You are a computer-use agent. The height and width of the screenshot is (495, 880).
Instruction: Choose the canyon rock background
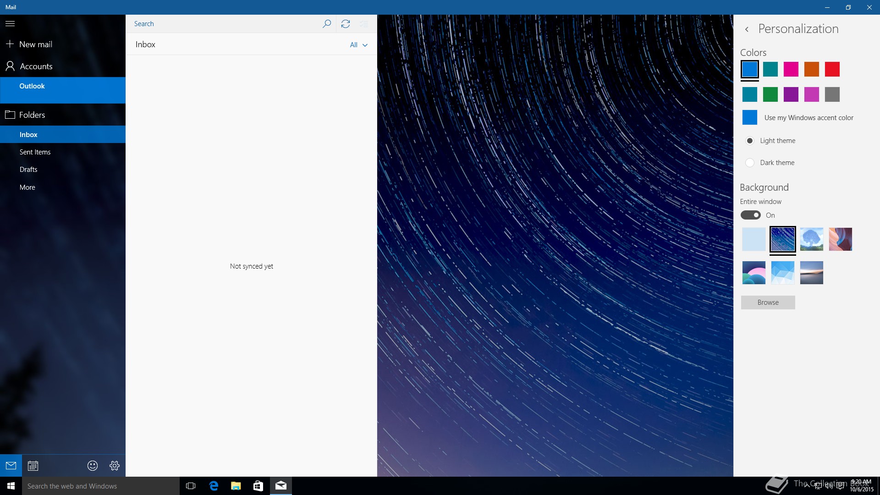coord(841,239)
